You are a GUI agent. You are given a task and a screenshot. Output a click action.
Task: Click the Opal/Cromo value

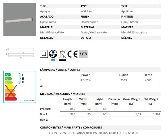[x=48, y=22]
